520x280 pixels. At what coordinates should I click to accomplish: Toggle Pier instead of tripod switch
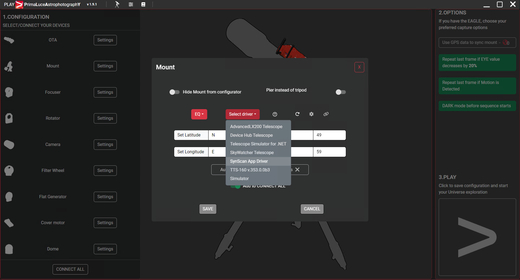pos(341,92)
